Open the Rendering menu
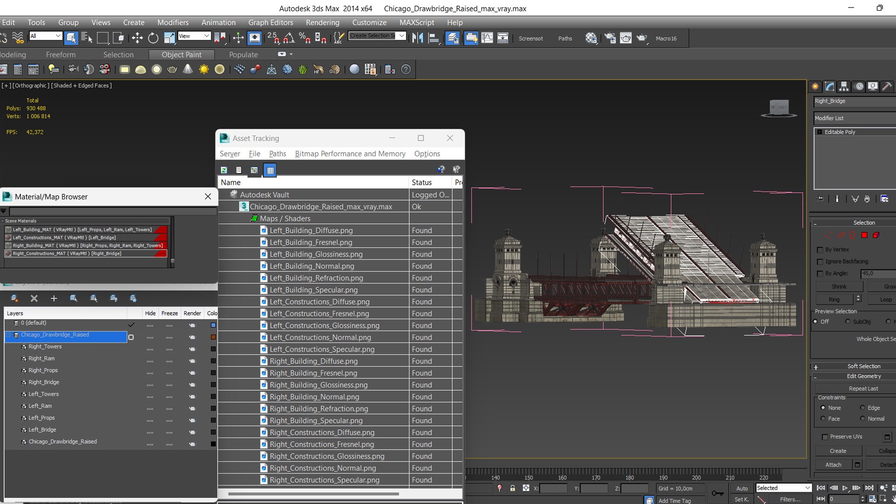The width and height of the screenshot is (896, 504). tap(322, 22)
